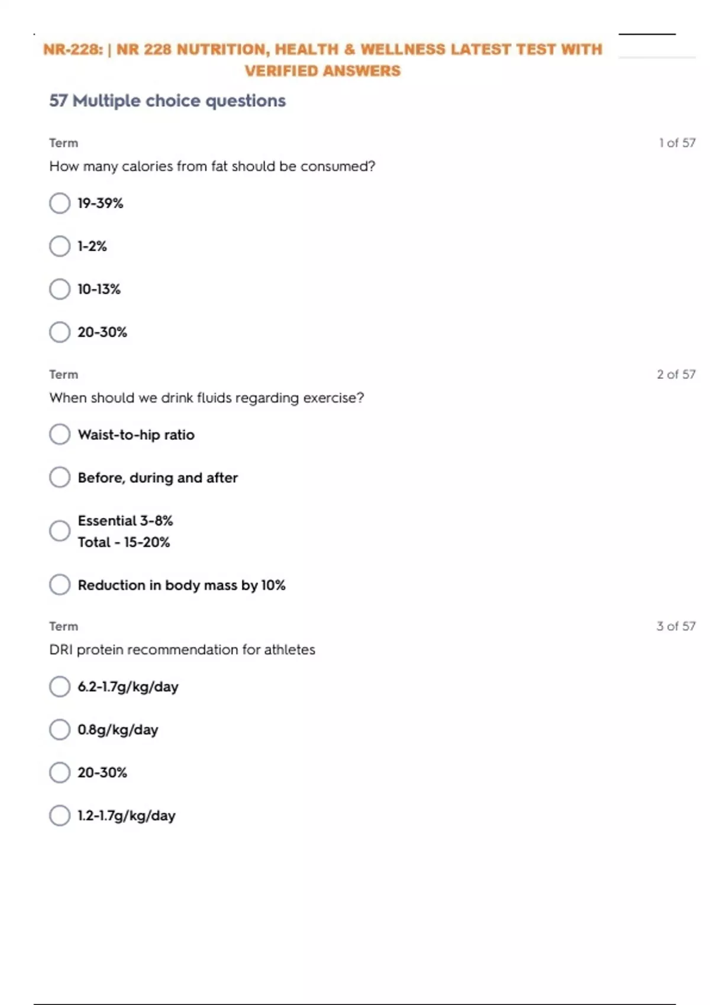This screenshot has height=1005, width=710.
Task: Click the DRI protein recommendation question
Action: 182,650
